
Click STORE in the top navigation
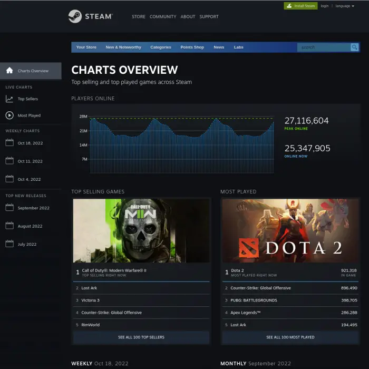tap(138, 16)
